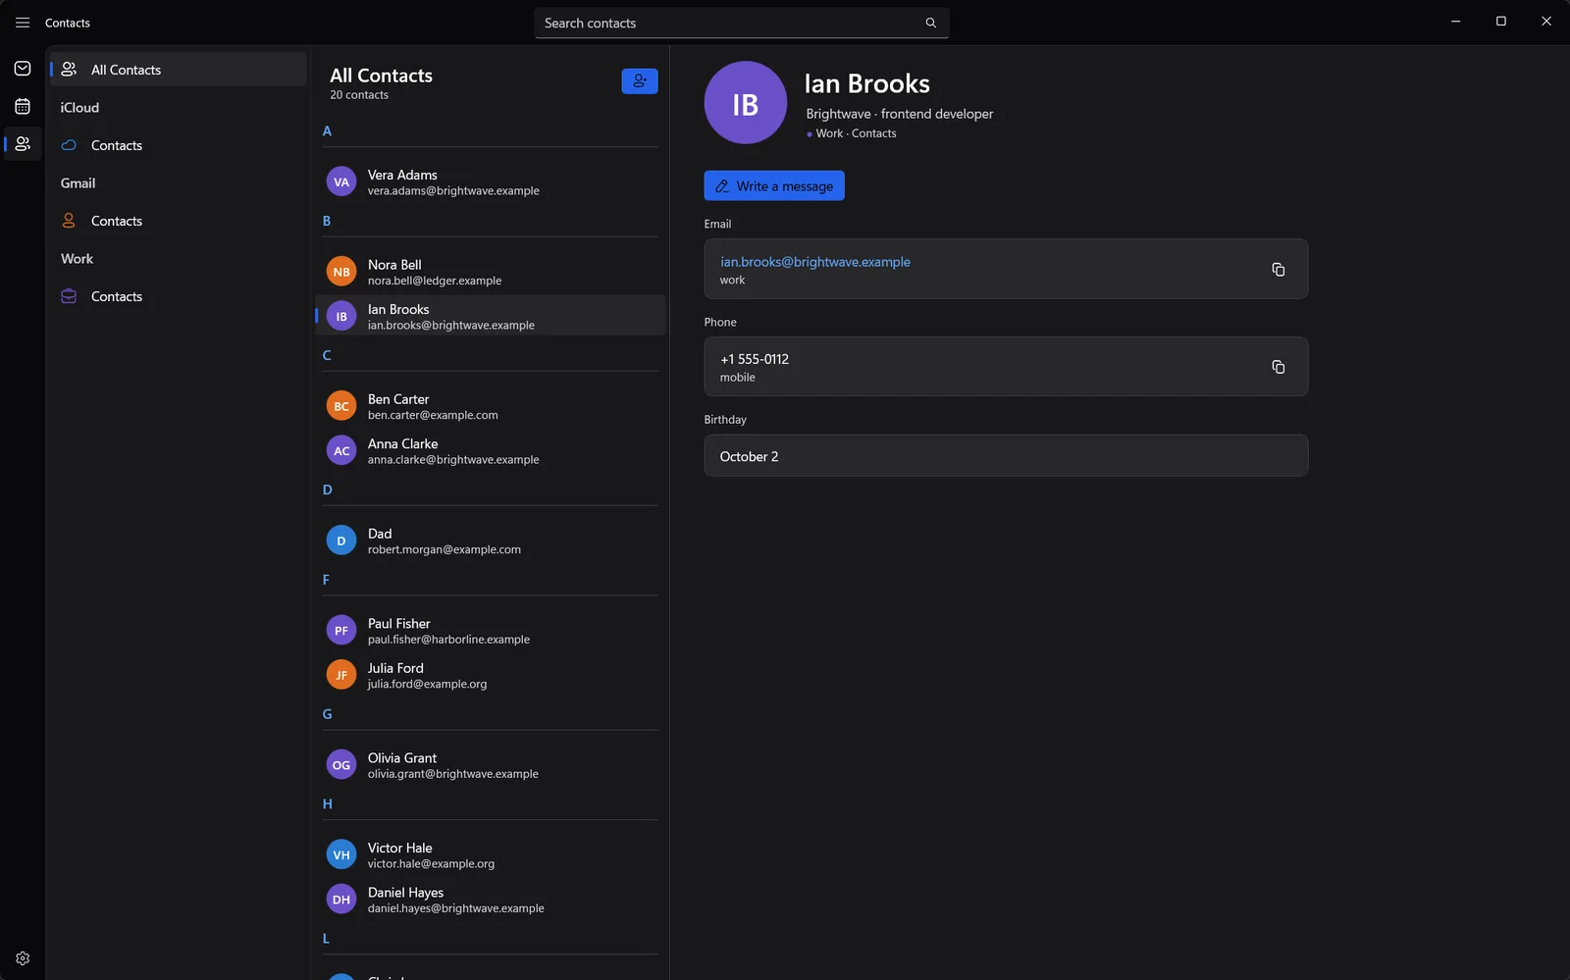This screenshot has height=980, width=1570.
Task: Copy Ian Brooks email address
Action: [1278, 269]
